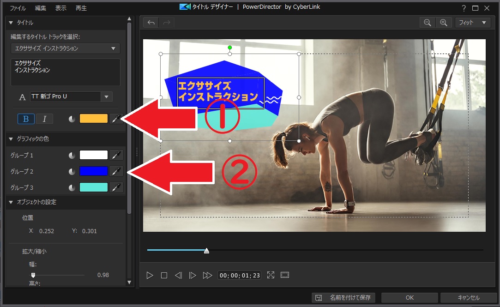Viewport: 500px width, 307px height.
Task: Click the green rotation handle above the title
Action: click(229, 48)
